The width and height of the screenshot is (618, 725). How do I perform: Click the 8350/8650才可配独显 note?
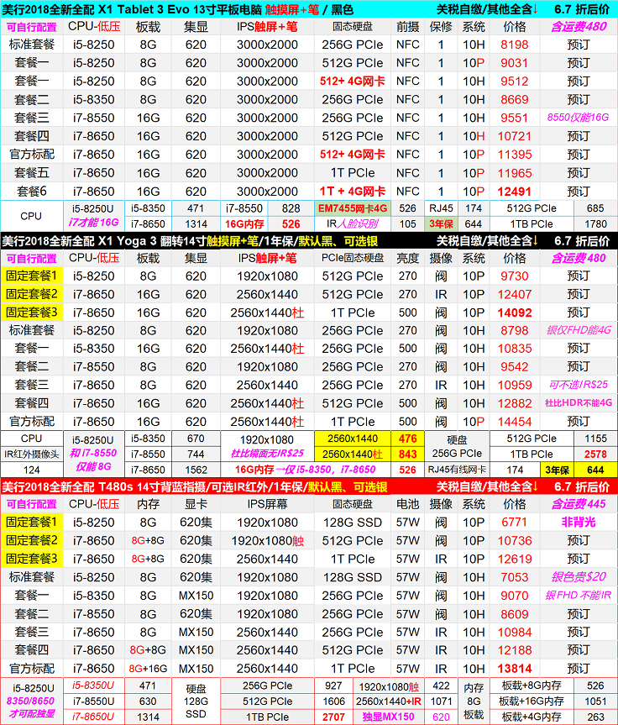click(x=31, y=708)
